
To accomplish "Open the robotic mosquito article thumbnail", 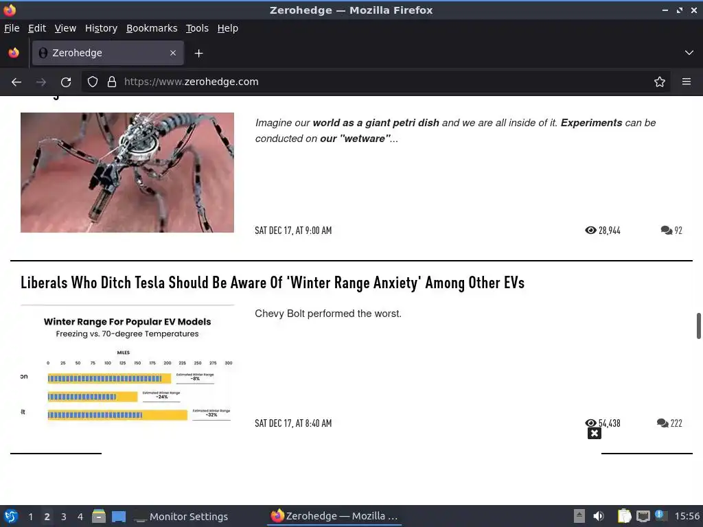I will pyautogui.click(x=127, y=172).
